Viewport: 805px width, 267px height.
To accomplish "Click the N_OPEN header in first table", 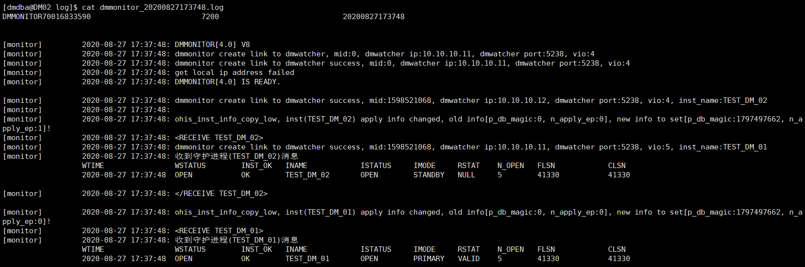I will 511,166.
